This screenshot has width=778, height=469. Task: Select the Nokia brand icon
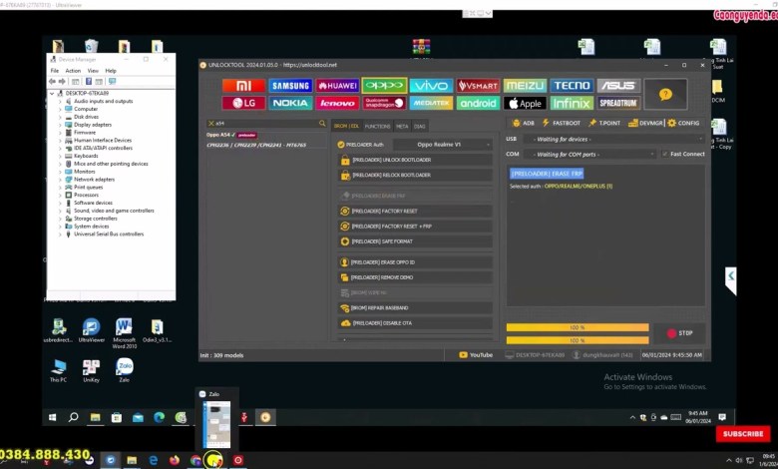pyautogui.click(x=291, y=103)
